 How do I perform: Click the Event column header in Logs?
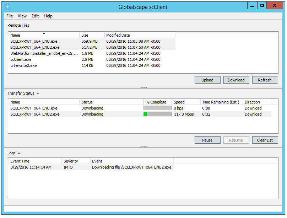coord(132,161)
